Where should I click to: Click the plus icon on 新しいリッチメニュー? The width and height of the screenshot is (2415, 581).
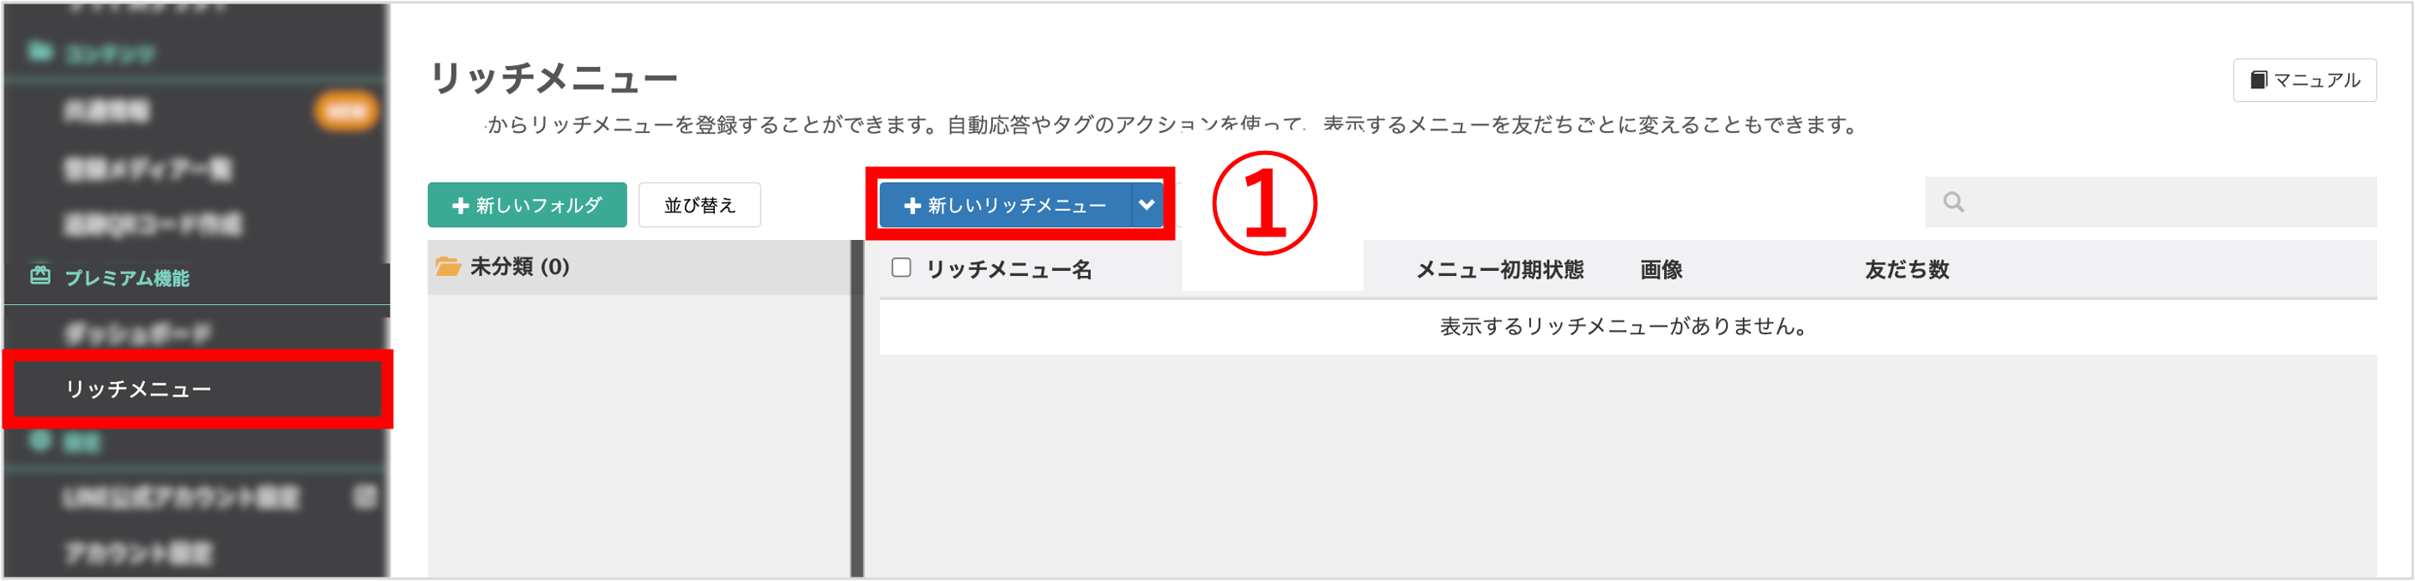pos(912,206)
